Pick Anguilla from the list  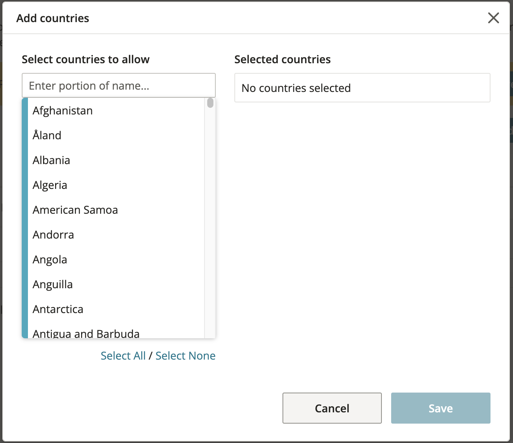116,284
